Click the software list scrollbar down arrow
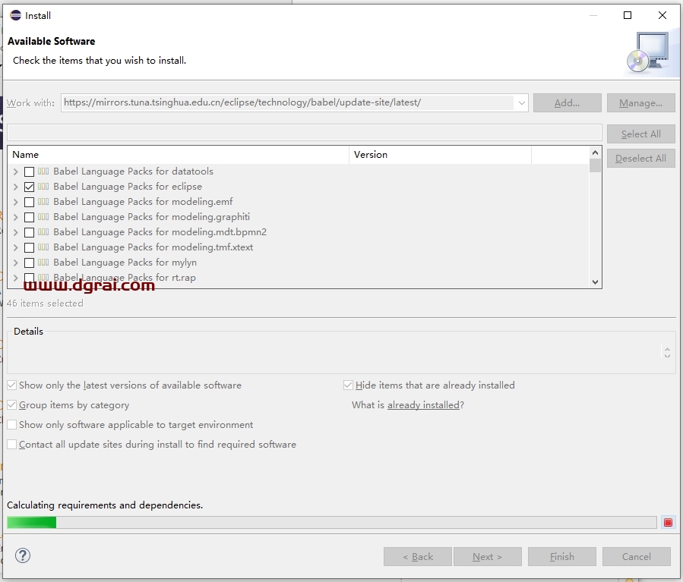Image resolution: width=683 pixels, height=582 pixels. 595,282
